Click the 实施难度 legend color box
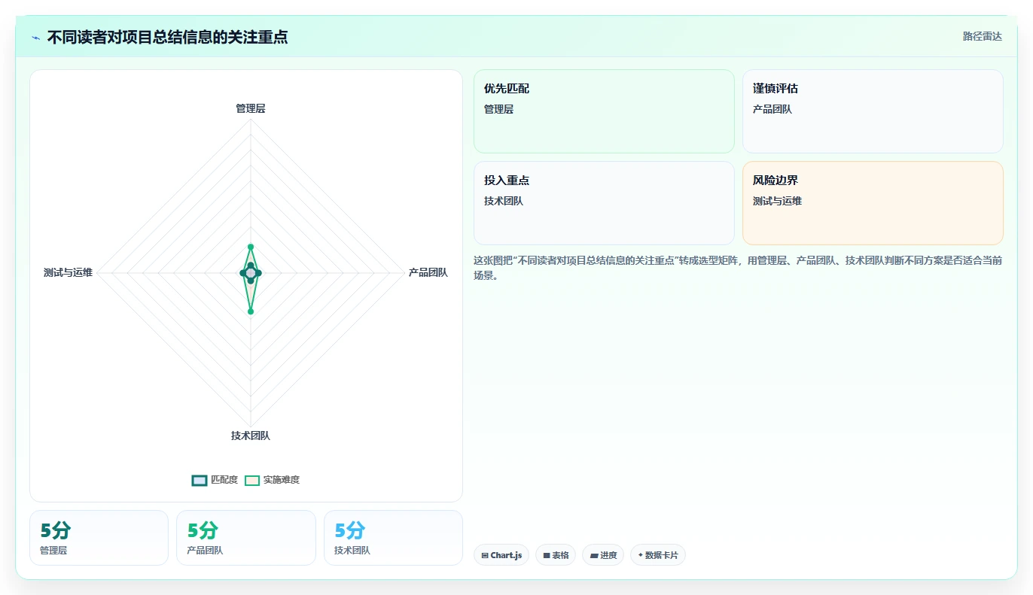 252,481
